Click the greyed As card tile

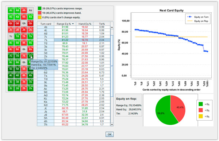pyautogui.click(x=30, y=10)
